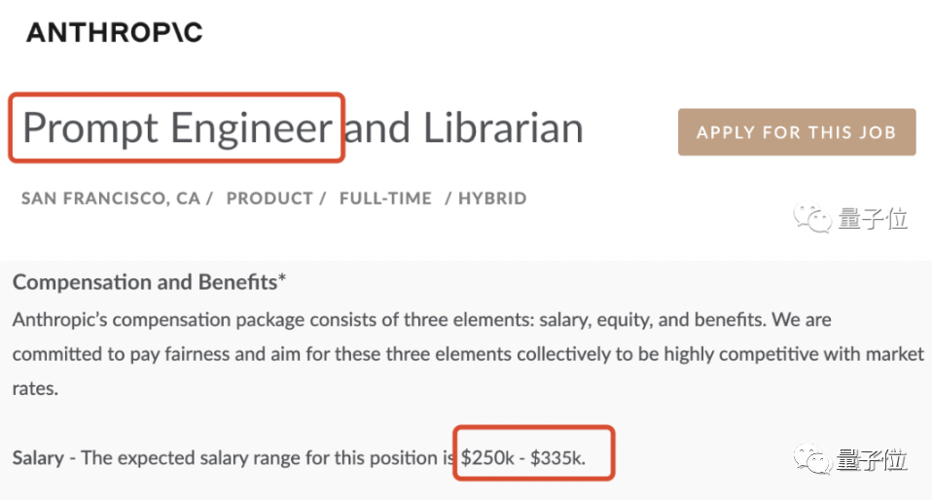Image resolution: width=932 pixels, height=500 pixels.
Task: Click the WeChat icon beside the salary line
Action: (812, 459)
